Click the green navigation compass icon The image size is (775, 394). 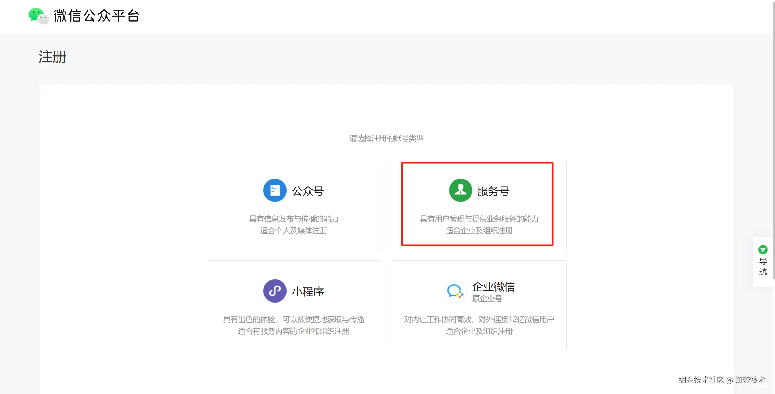763,250
